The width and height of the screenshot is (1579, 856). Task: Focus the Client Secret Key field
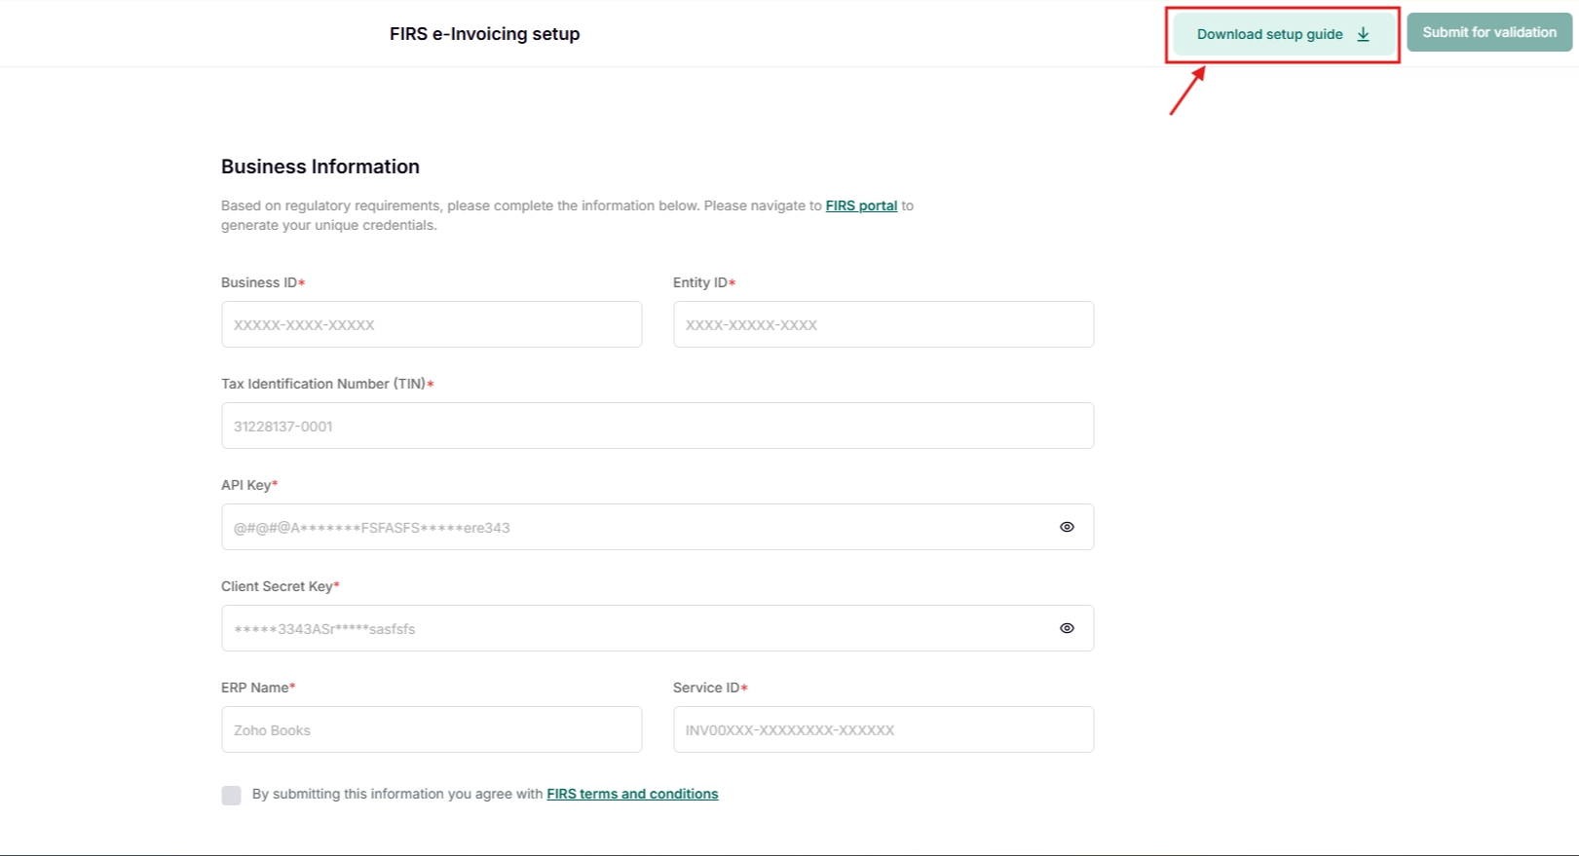(x=633, y=628)
